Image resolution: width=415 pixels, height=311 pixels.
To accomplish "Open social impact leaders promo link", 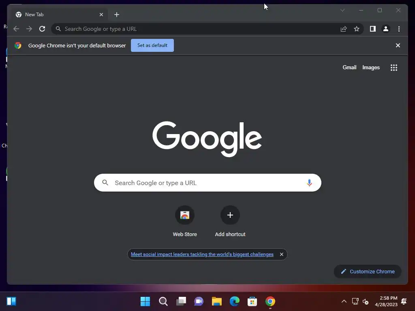I will (202, 254).
